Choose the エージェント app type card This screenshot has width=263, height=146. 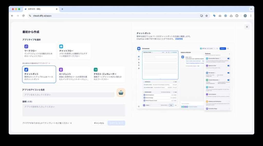coord(74,74)
